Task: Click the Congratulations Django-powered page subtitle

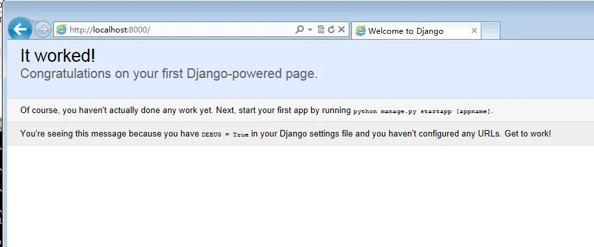Action: [169, 73]
